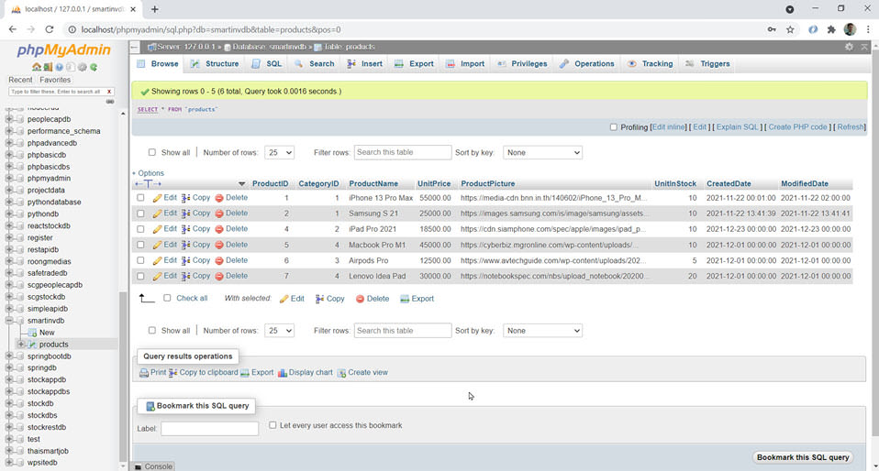Expand the + Options link
Screen dimensions: 879x471
(148, 173)
